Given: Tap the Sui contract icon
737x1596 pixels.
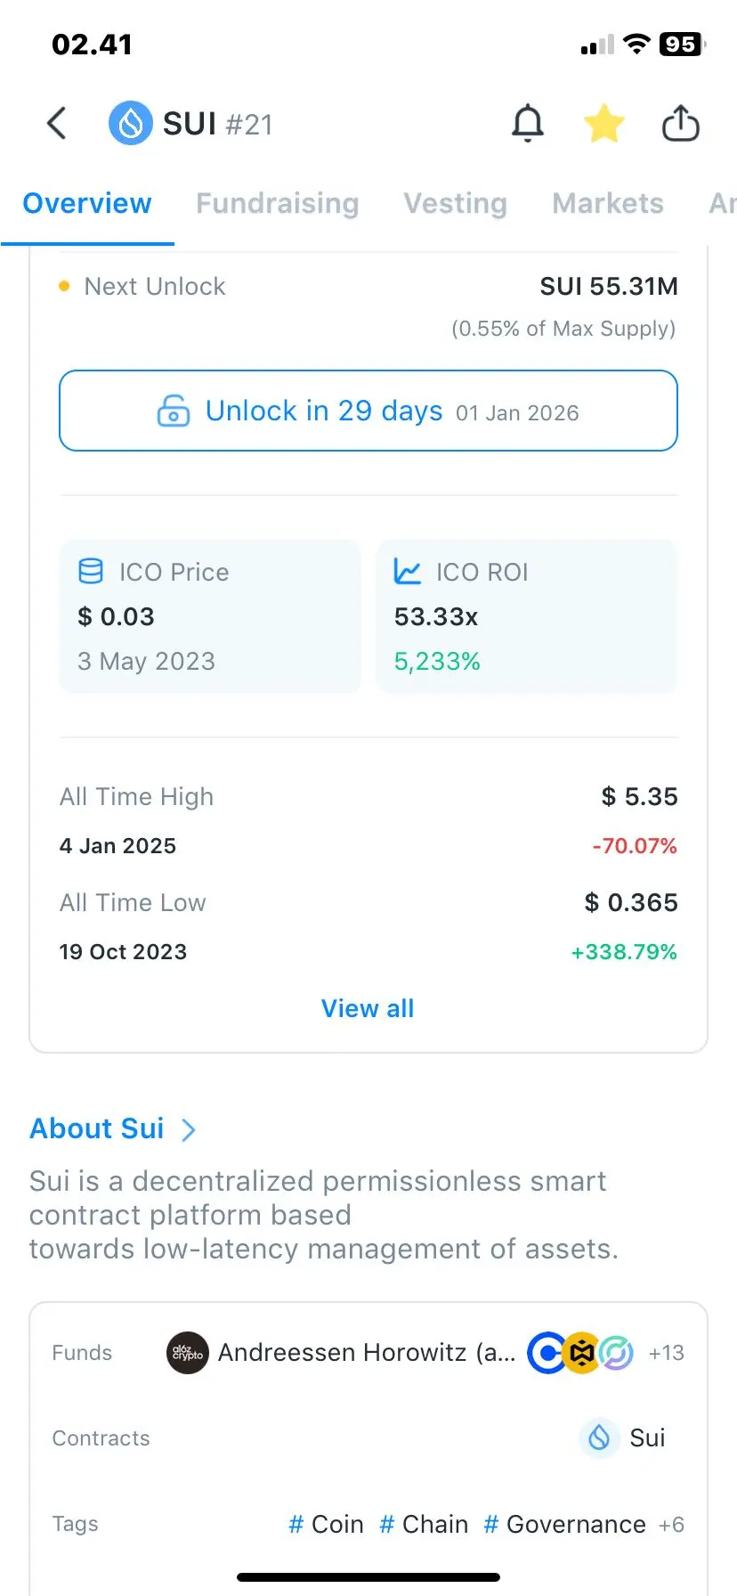Looking at the screenshot, I should point(600,1437).
